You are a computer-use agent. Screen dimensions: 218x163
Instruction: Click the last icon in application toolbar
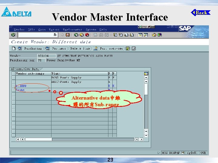click(134, 49)
